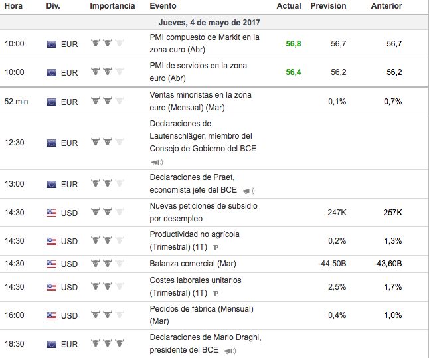Click preliminary 'P' icon for Costes laborales unitarios
The image size is (429, 358).
coord(216,293)
